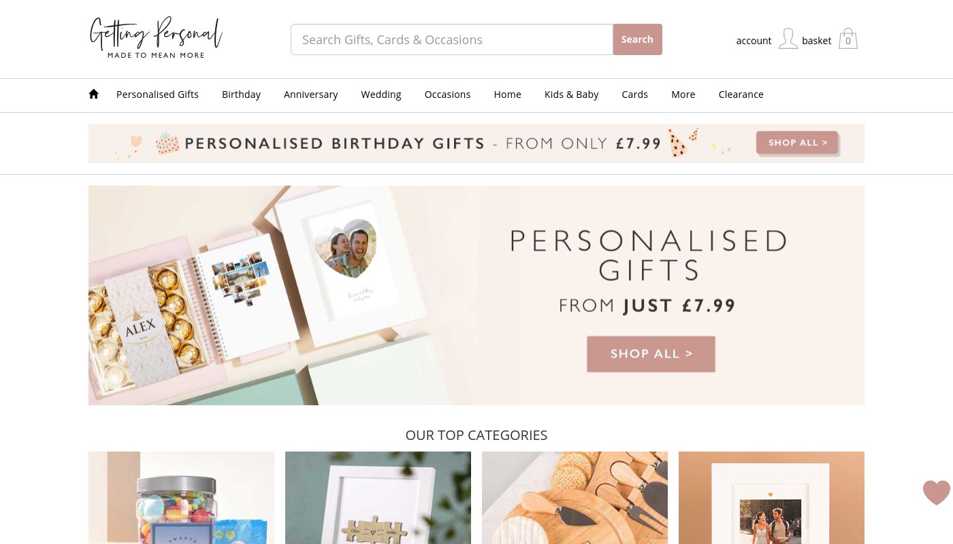The height and width of the screenshot is (544, 953).
Task: Click the floating heart wishlist icon
Action: [936, 492]
